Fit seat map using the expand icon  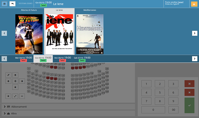pos(15,96)
